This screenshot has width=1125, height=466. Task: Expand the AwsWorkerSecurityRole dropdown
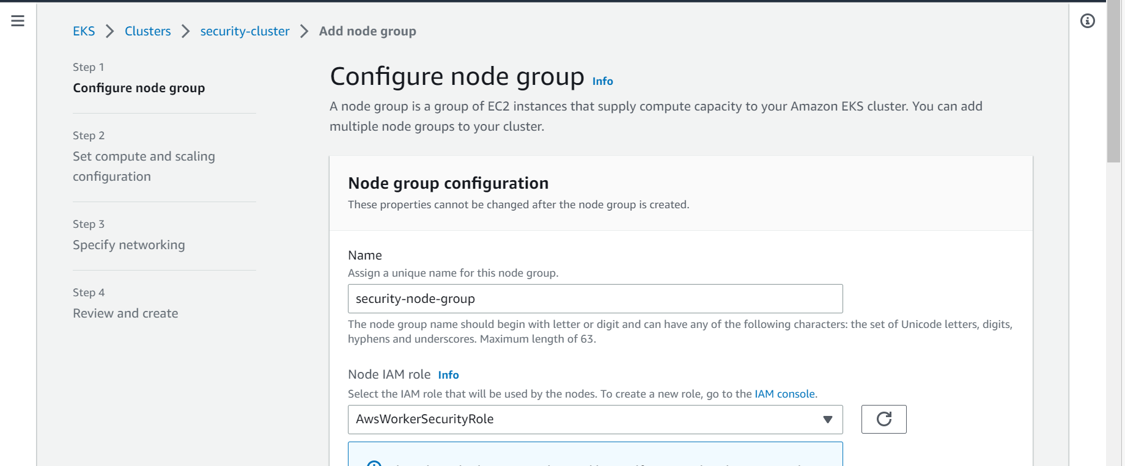[595, 420]
